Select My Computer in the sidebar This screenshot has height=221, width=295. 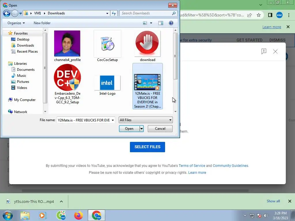pos(25,100)
